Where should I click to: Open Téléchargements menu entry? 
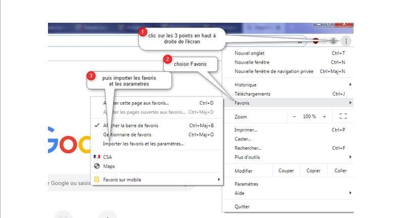(x=253, y=94)
